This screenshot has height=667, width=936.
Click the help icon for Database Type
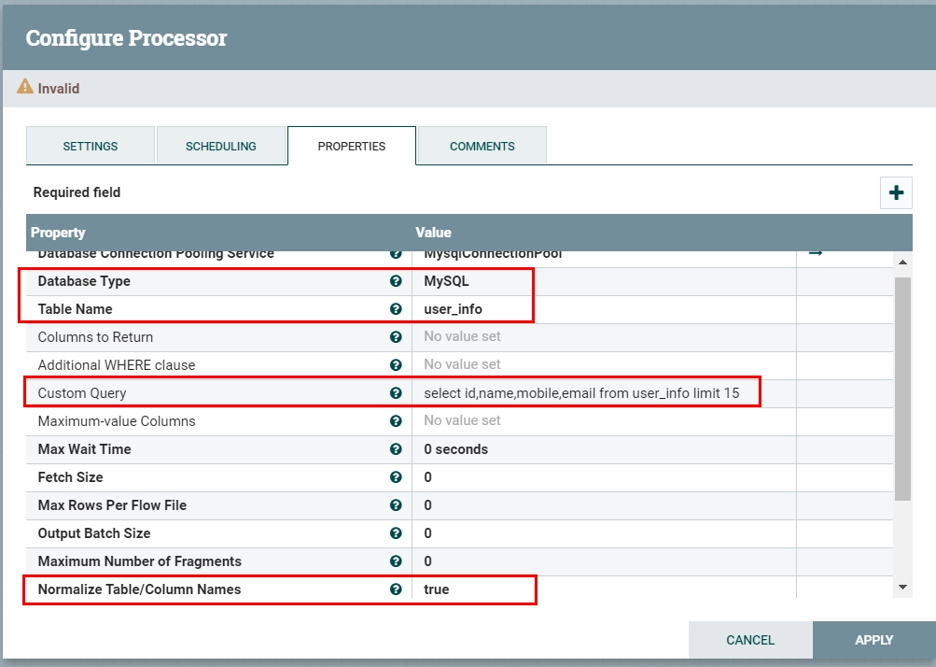tap(396, 281)
